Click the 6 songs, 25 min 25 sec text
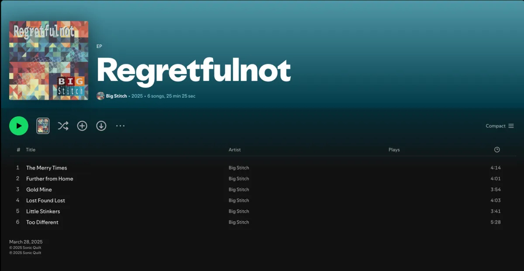This screenshot has height=271, width=524. [x=171, y=96]
